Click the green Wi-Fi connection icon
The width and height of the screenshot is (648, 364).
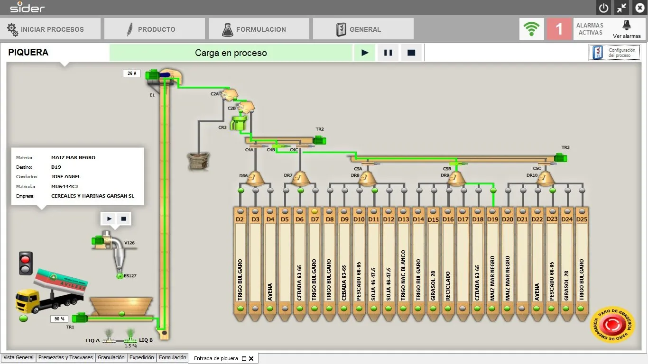(x=531, y=29)
